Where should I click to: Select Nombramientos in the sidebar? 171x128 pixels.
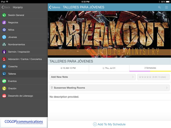pyautogui.click(x=24, y=44)
